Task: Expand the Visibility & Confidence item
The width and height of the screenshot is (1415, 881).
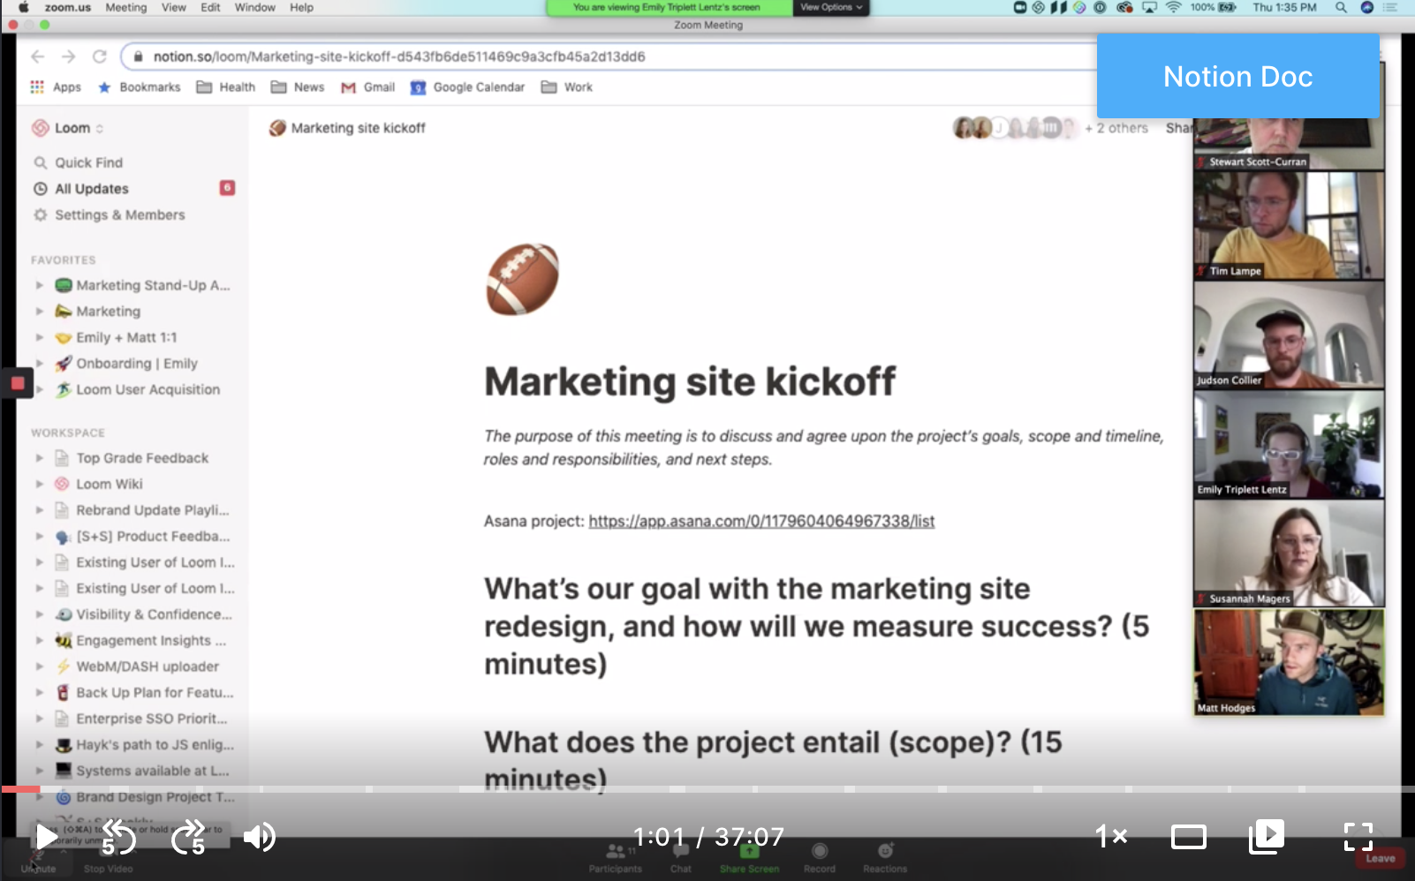Action: tap(40, 614)
